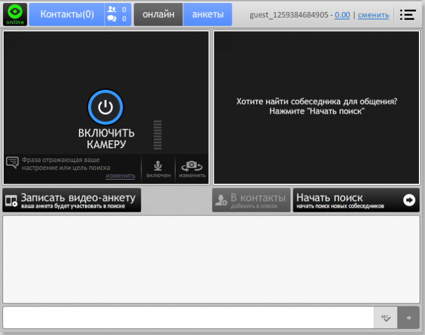Switch to the анкеты tab
This screenshot has height=335, width=425.
point(208,15)
